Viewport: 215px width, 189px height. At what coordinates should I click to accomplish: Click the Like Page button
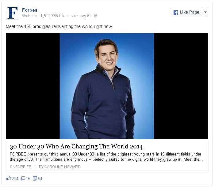pos(186,12)
